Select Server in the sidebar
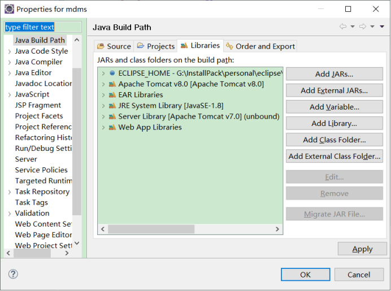 click(x=26, y=159)
